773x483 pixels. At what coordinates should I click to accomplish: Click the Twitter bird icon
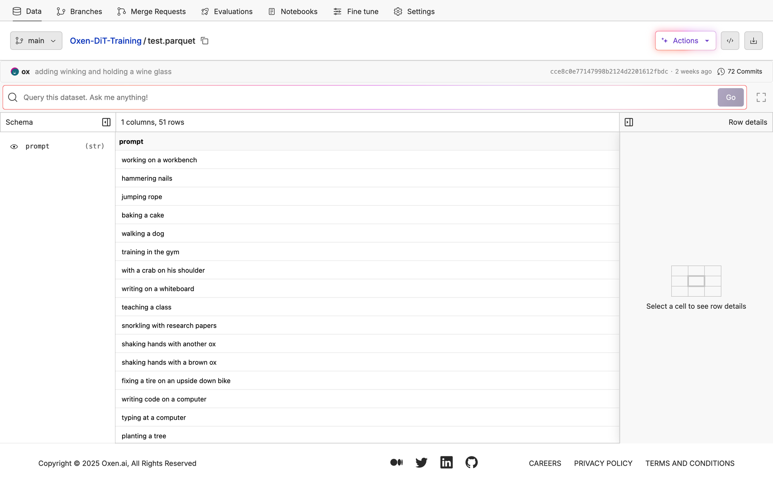pos(421,463)
